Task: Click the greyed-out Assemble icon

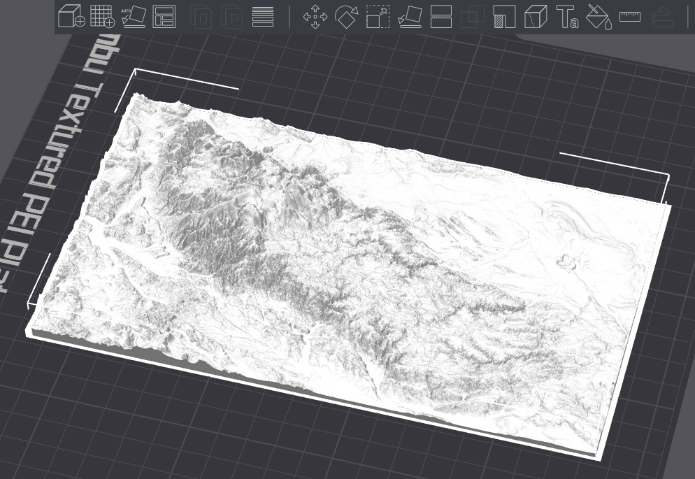Action: (x=661, y=16)
